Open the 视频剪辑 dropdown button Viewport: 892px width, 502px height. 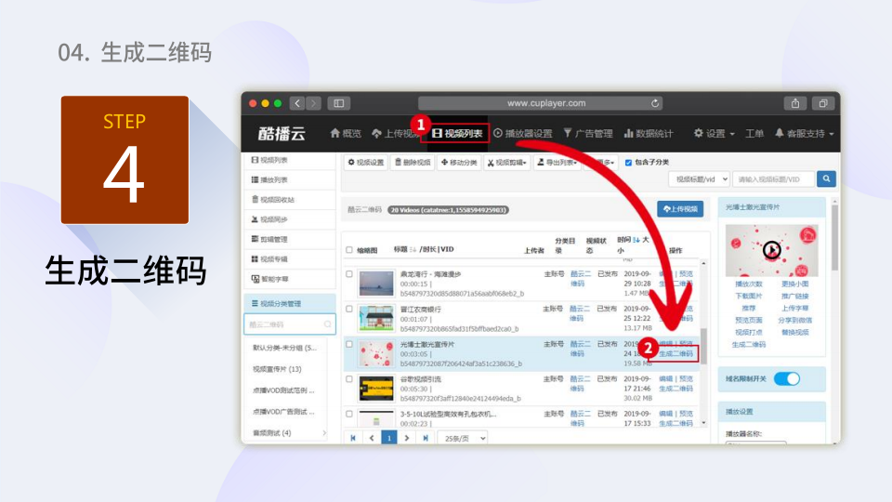507,162
